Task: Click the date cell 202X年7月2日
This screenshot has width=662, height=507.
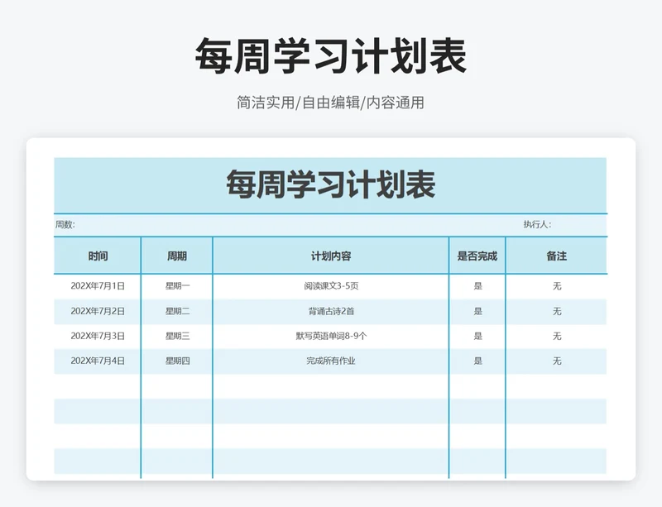Action: 98,312
